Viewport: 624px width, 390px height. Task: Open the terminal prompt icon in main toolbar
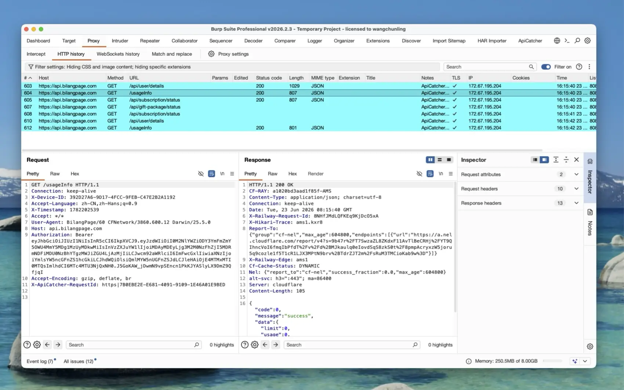567,41
